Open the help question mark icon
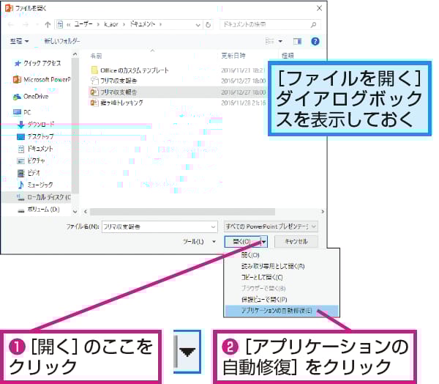This screenshot has width=439, height=384. pos(315,42)
